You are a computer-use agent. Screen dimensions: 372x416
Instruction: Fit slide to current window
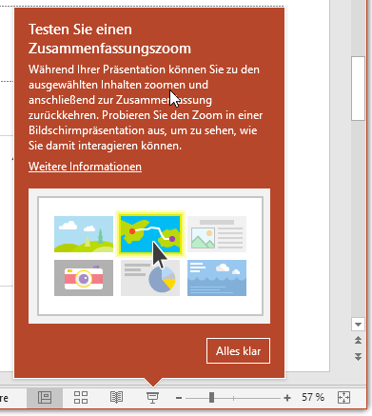coord(343,397)
